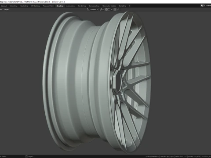Screen dimensions: 211x158
Task: Open the transform pivot point dropdown
Action: pyautogui.click(x=102, y=9)
